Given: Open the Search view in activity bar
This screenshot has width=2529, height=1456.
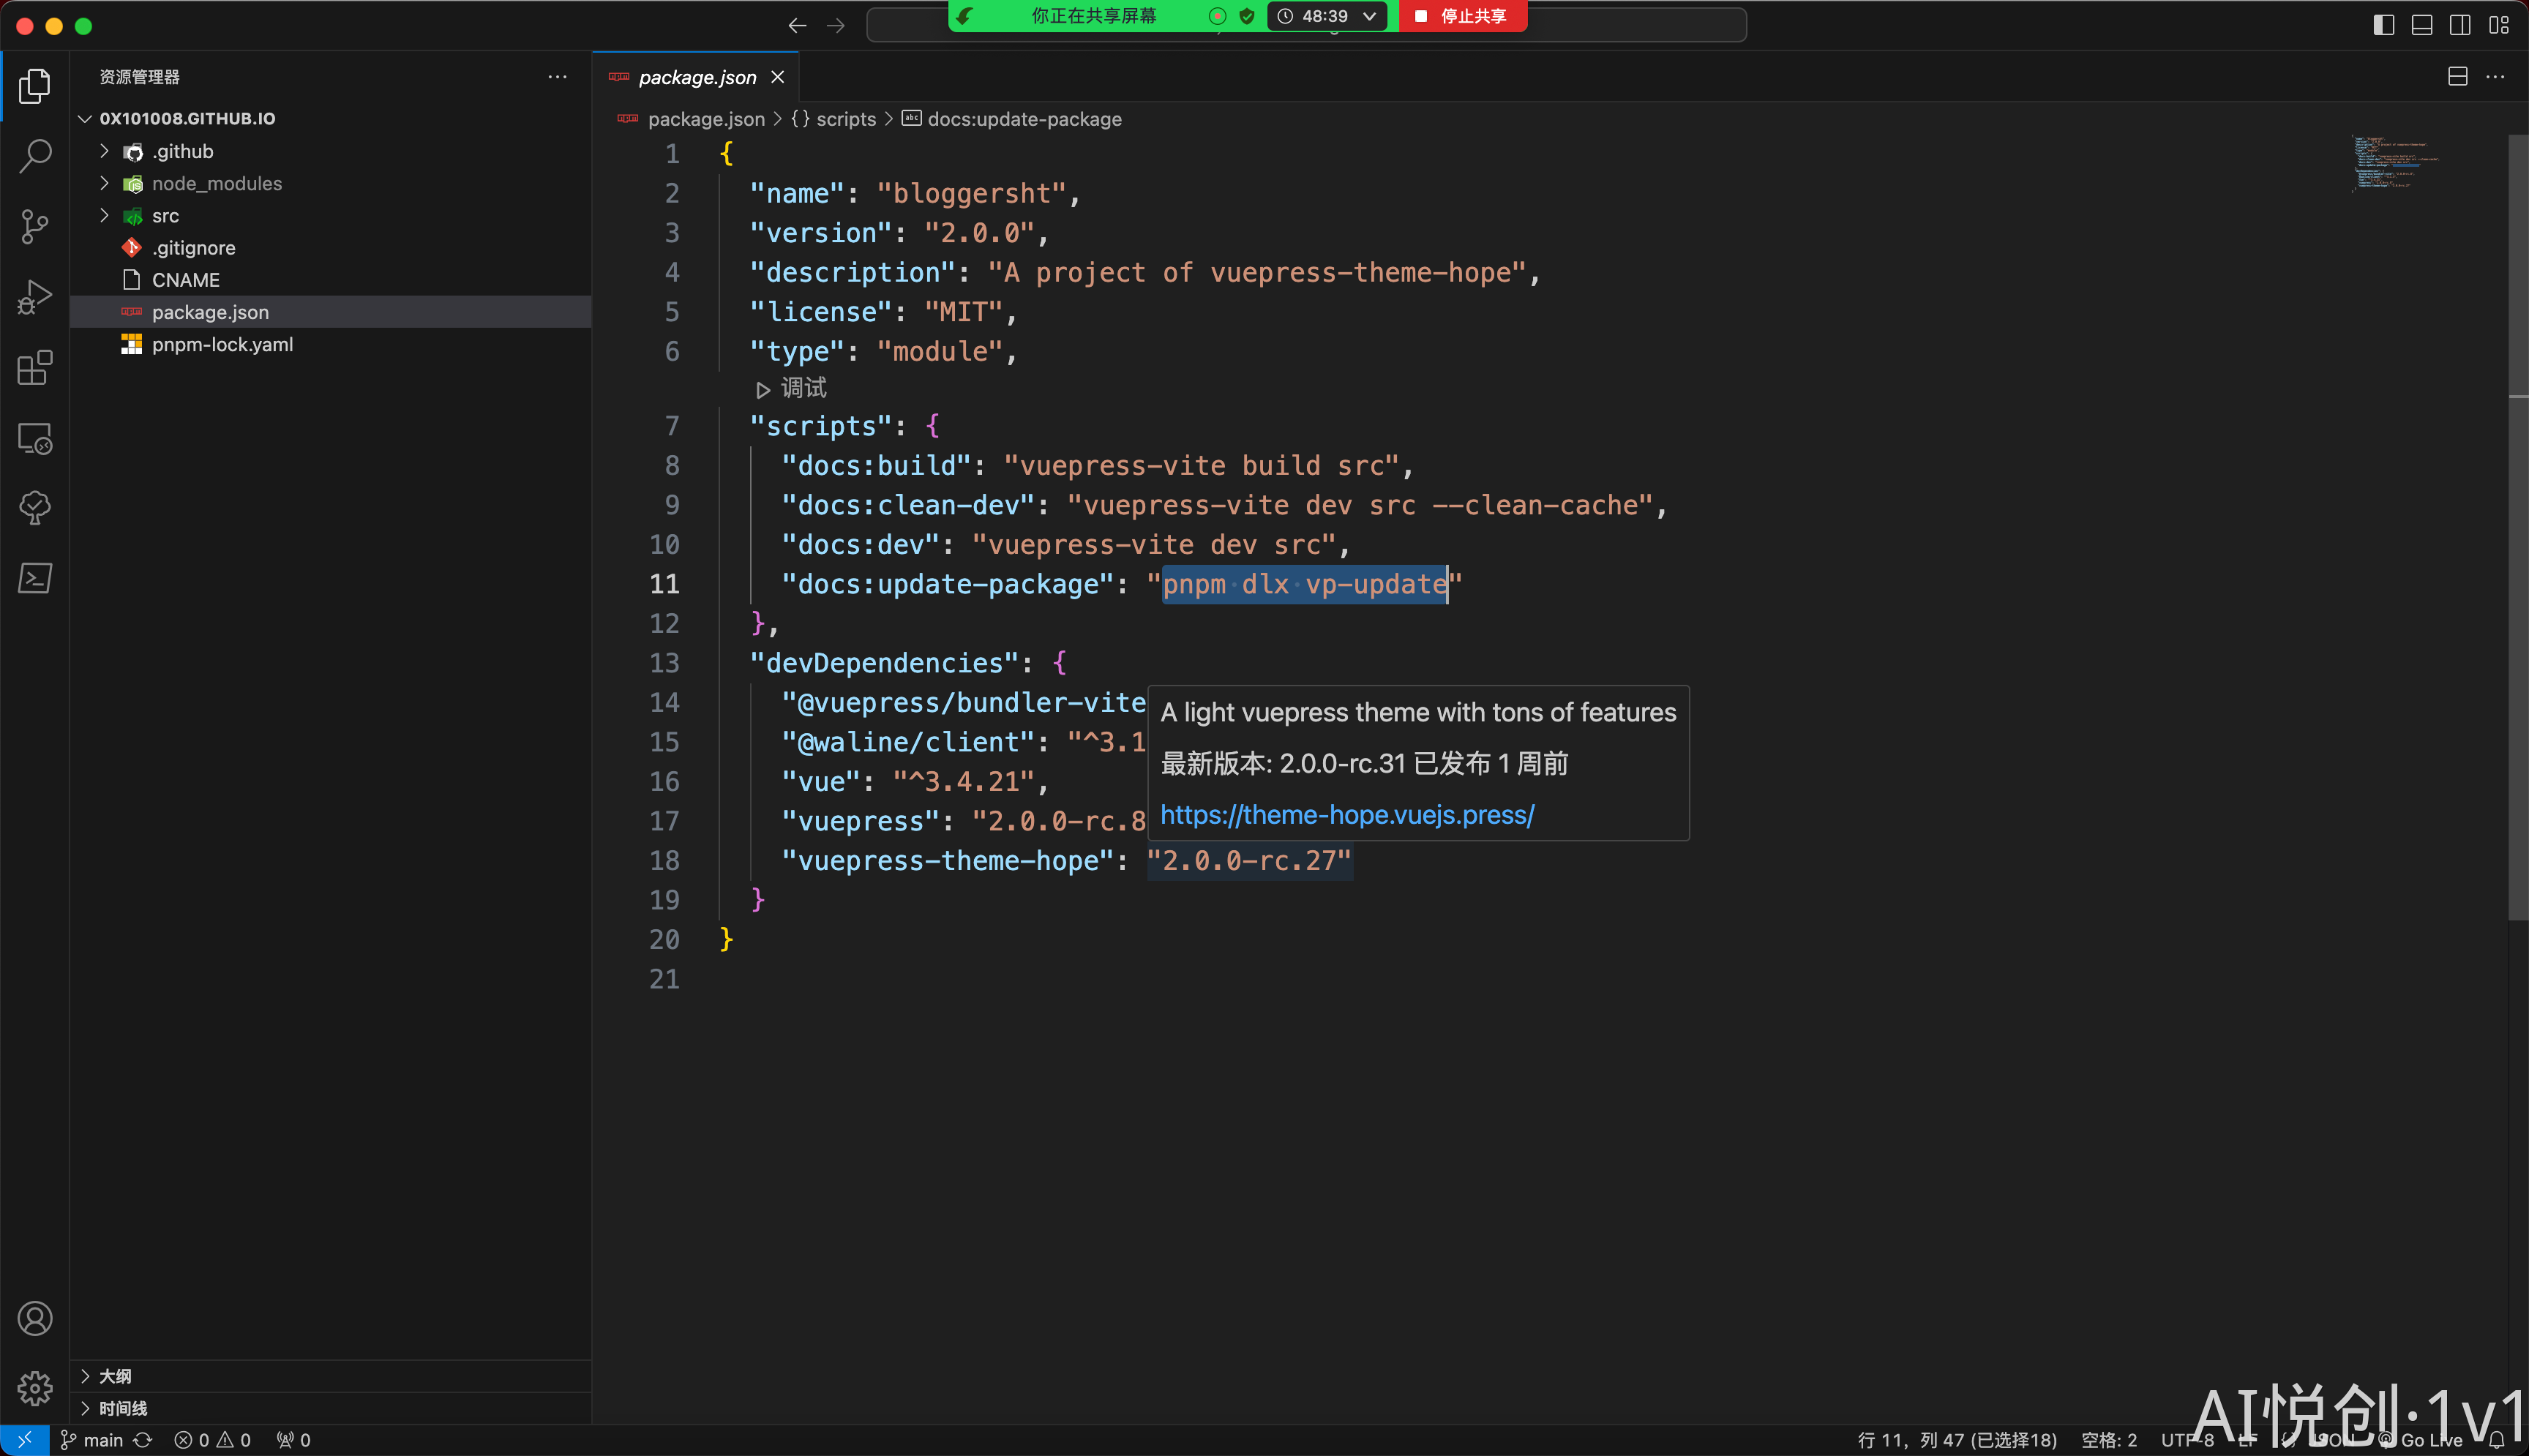Looking at the screenshot, I should point(35,156).
